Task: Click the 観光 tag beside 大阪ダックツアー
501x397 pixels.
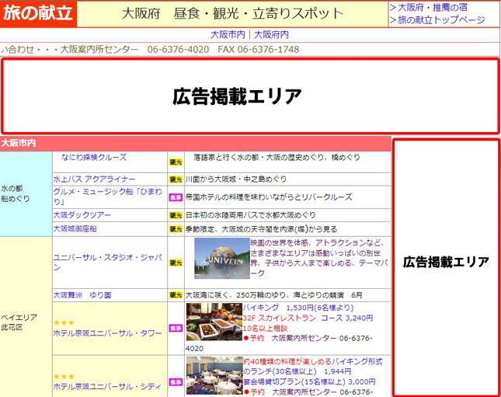Action: 176,215
